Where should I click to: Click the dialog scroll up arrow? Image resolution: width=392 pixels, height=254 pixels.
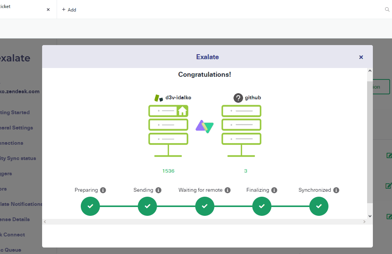[370, 71]
